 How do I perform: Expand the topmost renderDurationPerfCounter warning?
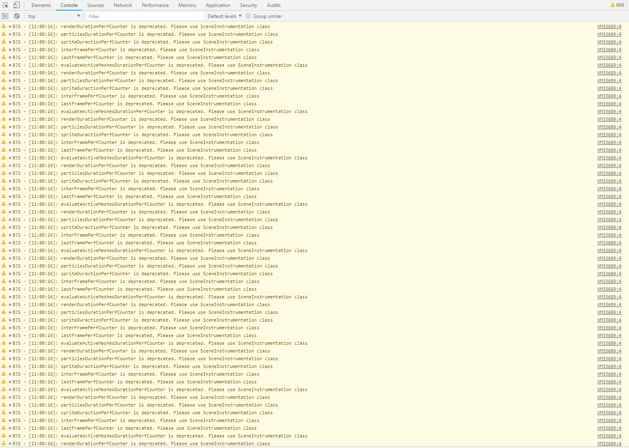[x=10, y=26]
